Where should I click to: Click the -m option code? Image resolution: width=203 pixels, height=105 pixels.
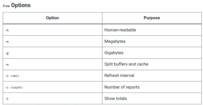pyautogui.click(x=7, y=42)
